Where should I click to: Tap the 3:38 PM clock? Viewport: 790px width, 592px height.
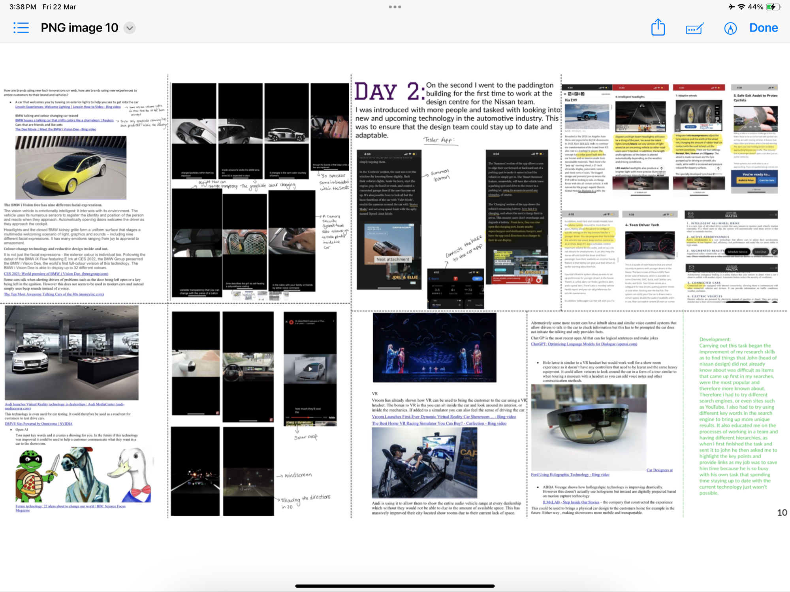tap(23, 7)
